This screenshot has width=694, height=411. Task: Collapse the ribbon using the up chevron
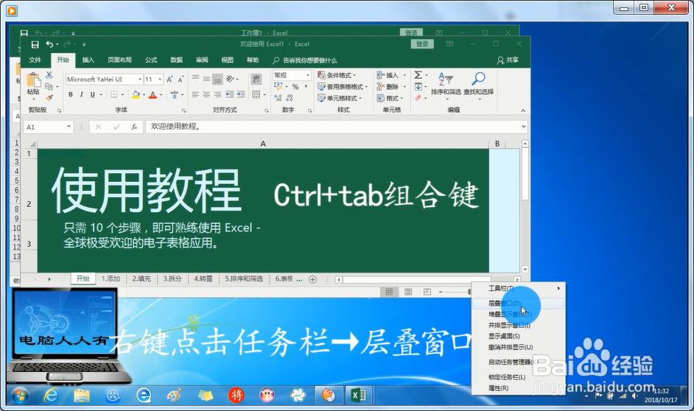[523, 110]
